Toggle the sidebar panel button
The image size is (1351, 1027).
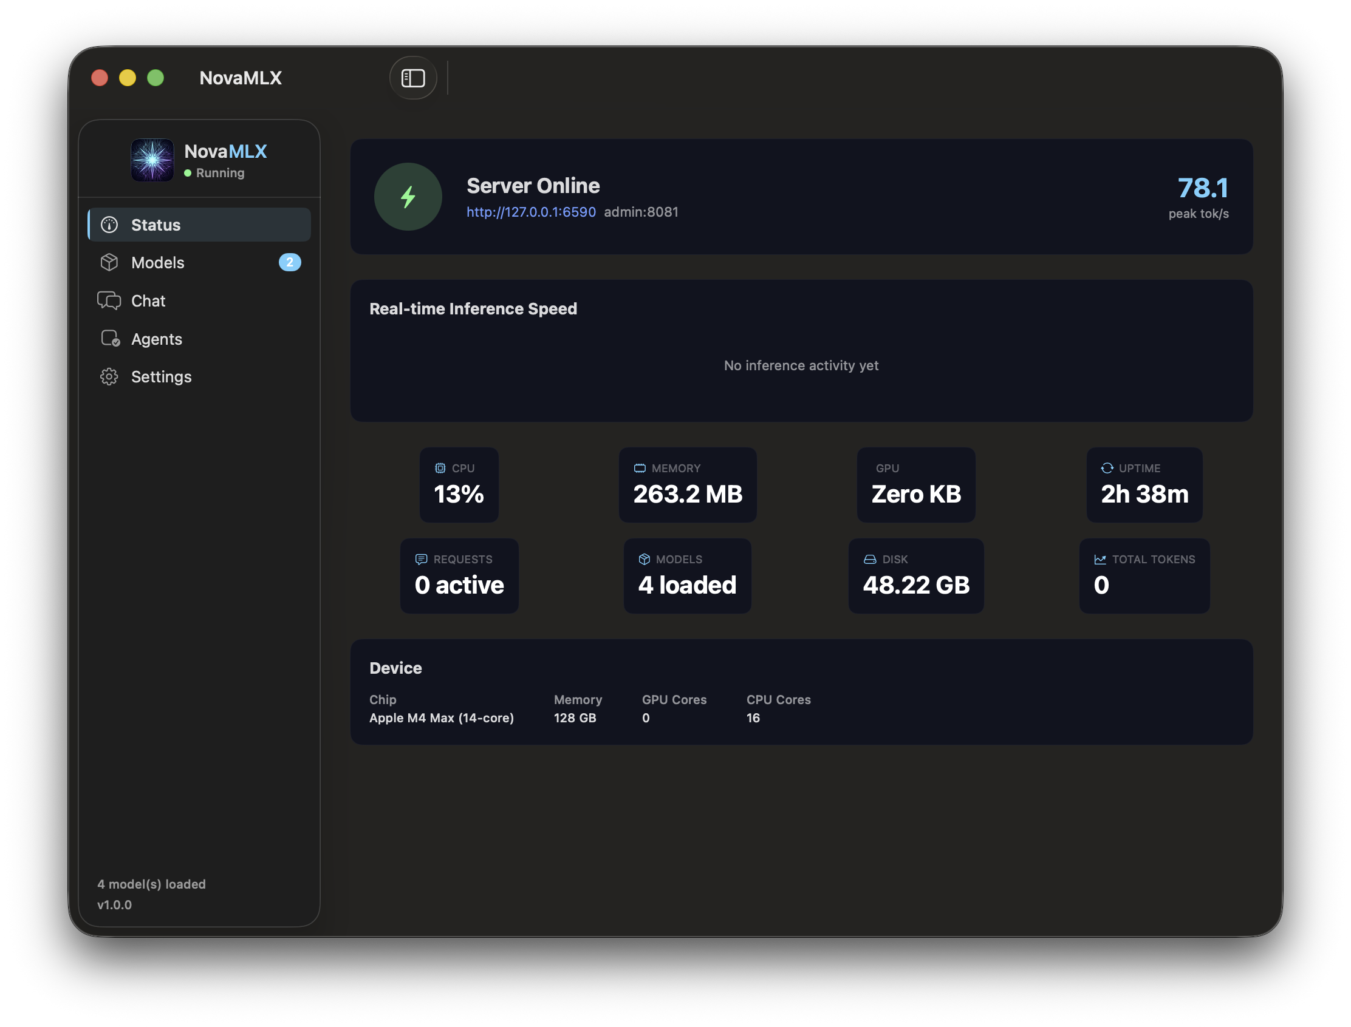coord(413,78)
